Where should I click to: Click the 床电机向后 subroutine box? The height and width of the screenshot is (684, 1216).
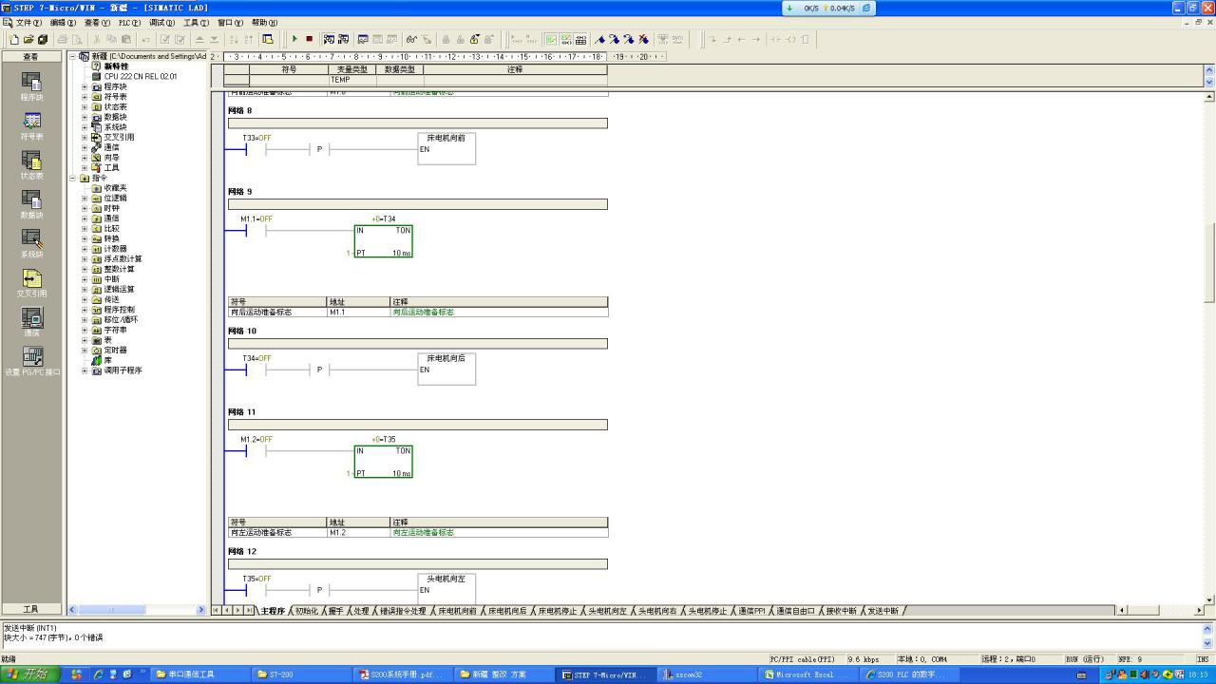point(446,369)
